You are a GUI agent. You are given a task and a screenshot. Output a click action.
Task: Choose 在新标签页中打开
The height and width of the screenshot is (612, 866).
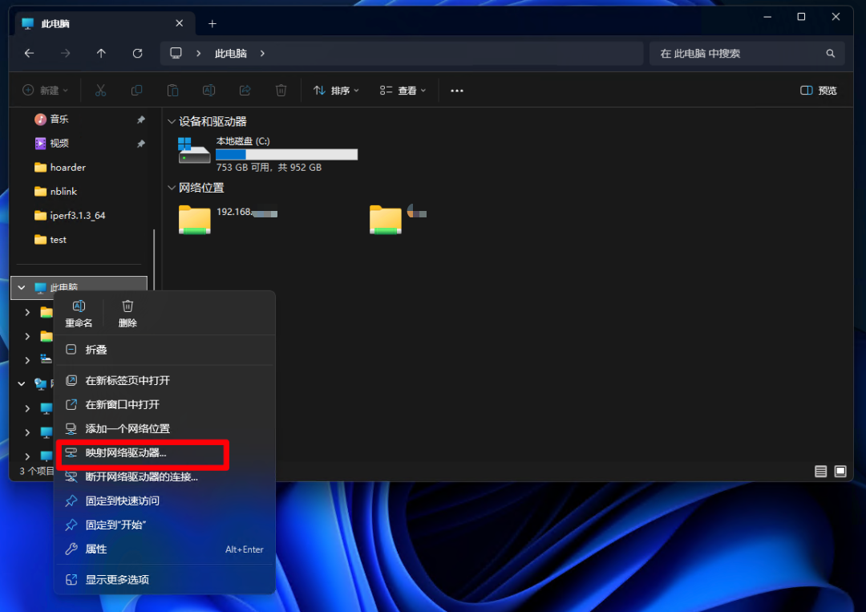click(164, 380)
